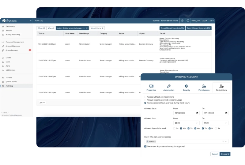The width and height of the screenshot is (245, 165).
Task: Open Password Management section
Action: [x=15, y=42]
